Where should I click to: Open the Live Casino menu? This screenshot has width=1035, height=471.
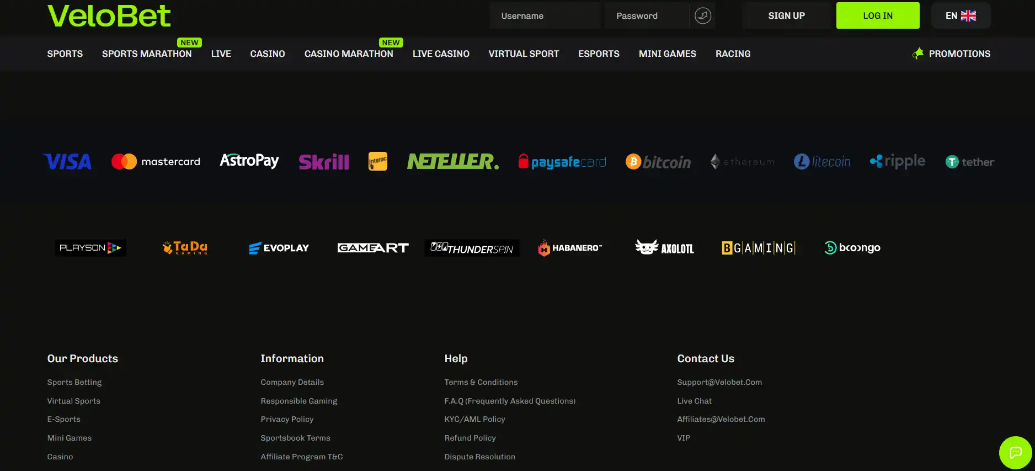441,54
